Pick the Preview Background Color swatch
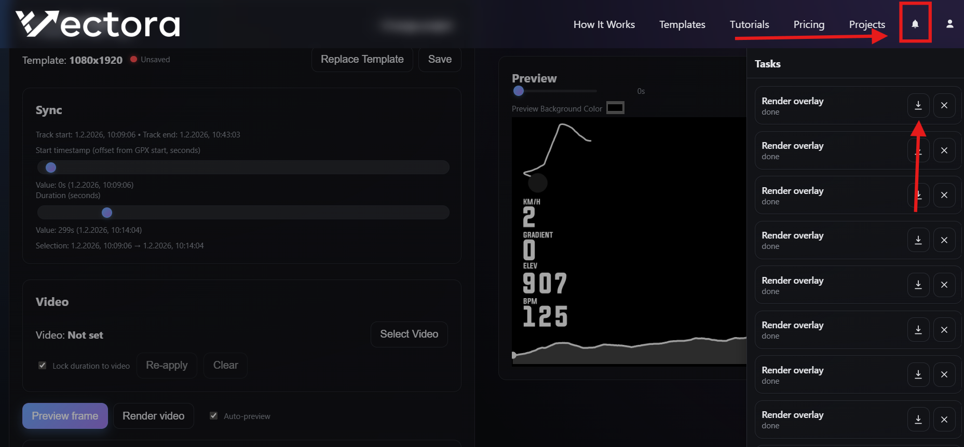 pos(615,108)
